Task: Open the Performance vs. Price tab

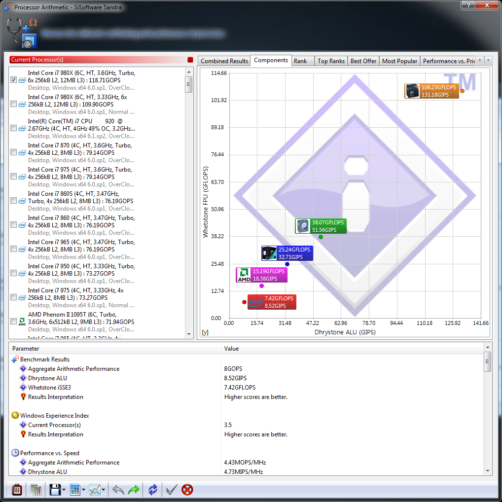Action: coord(448,61)
